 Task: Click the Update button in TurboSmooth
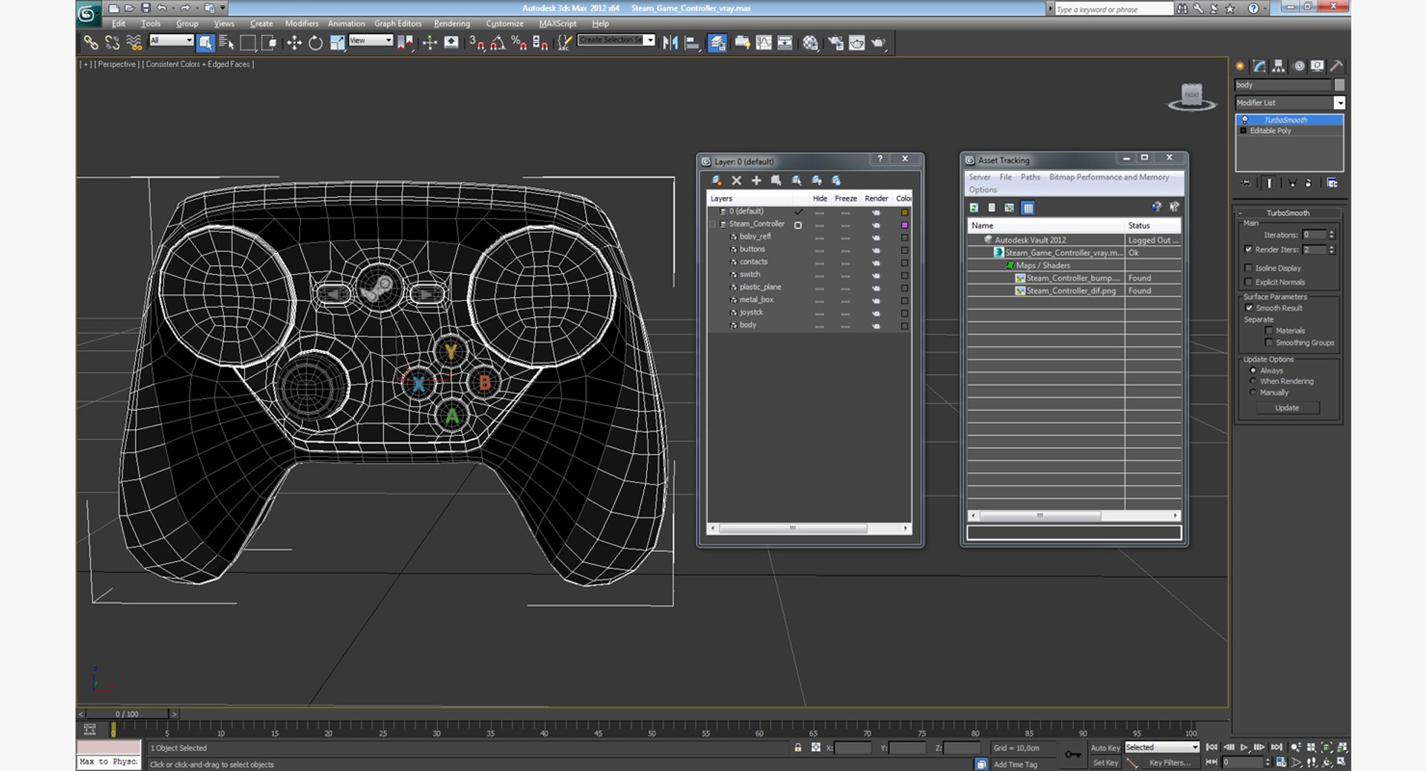pos(1287,408)
